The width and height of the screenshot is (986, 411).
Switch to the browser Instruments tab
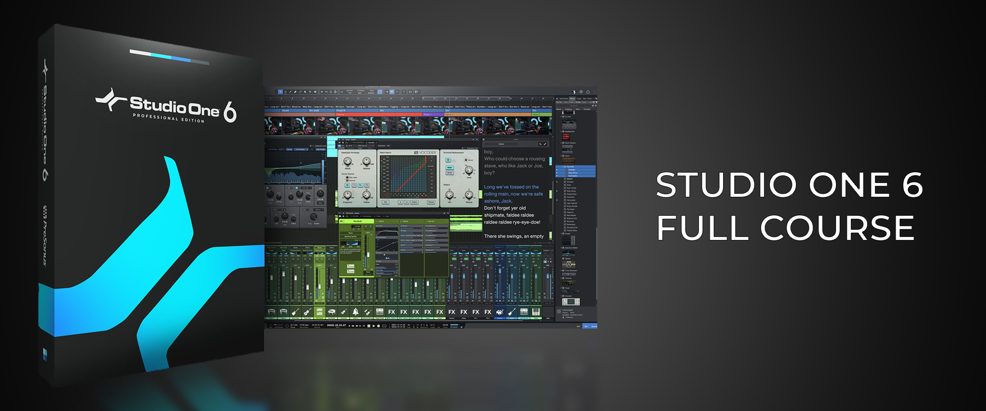tap(563, 99)
